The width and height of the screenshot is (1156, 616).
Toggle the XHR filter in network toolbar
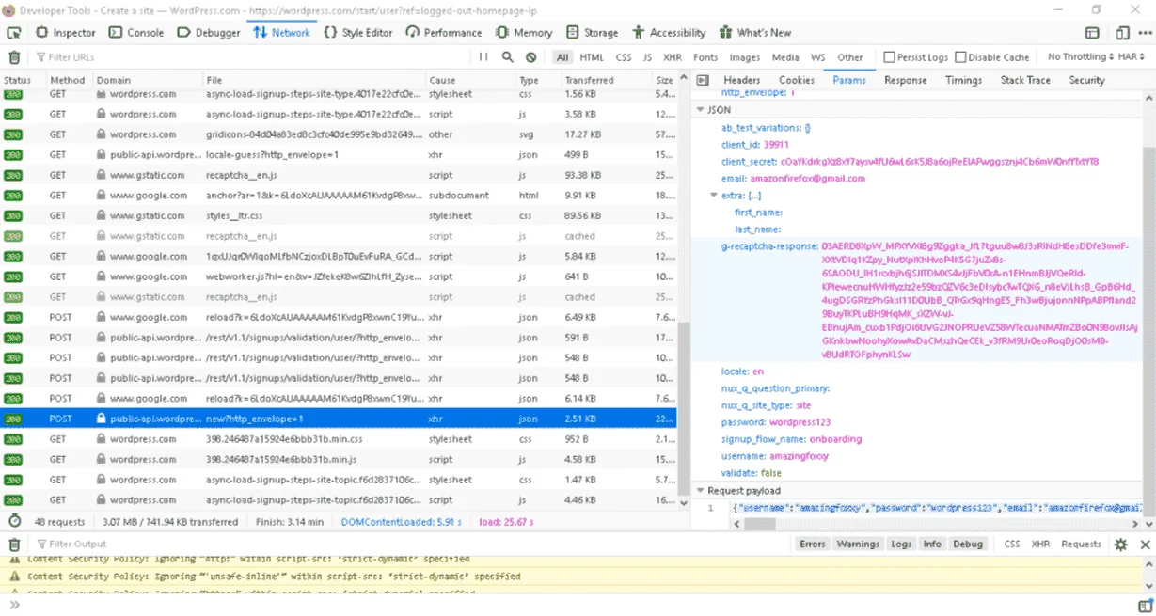point(673,57)
